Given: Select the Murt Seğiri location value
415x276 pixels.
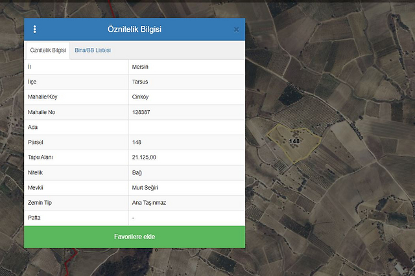Looking at the screenshot, I should [x=145, y=188].
